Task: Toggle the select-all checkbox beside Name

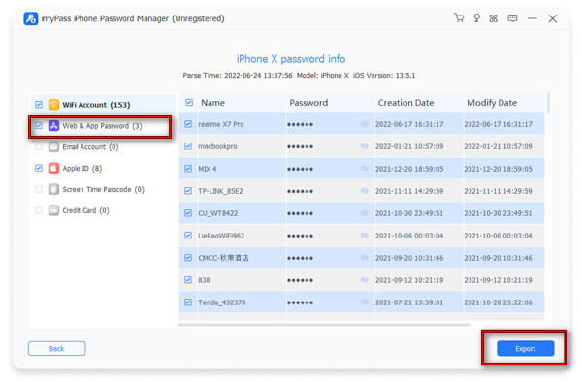Action: [x=189, y=102]
